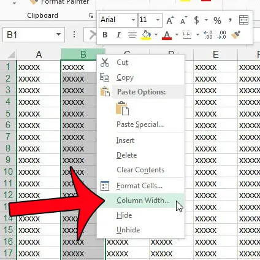Viewport: 260px width, 260px height.
Task: Click Decrease Font Size icon
Action: click(183, 20)
